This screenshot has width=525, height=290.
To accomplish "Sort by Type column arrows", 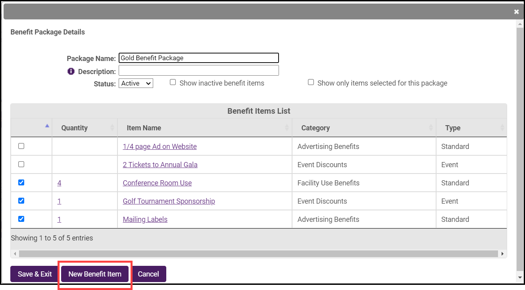I will click(x=502, y=128).
